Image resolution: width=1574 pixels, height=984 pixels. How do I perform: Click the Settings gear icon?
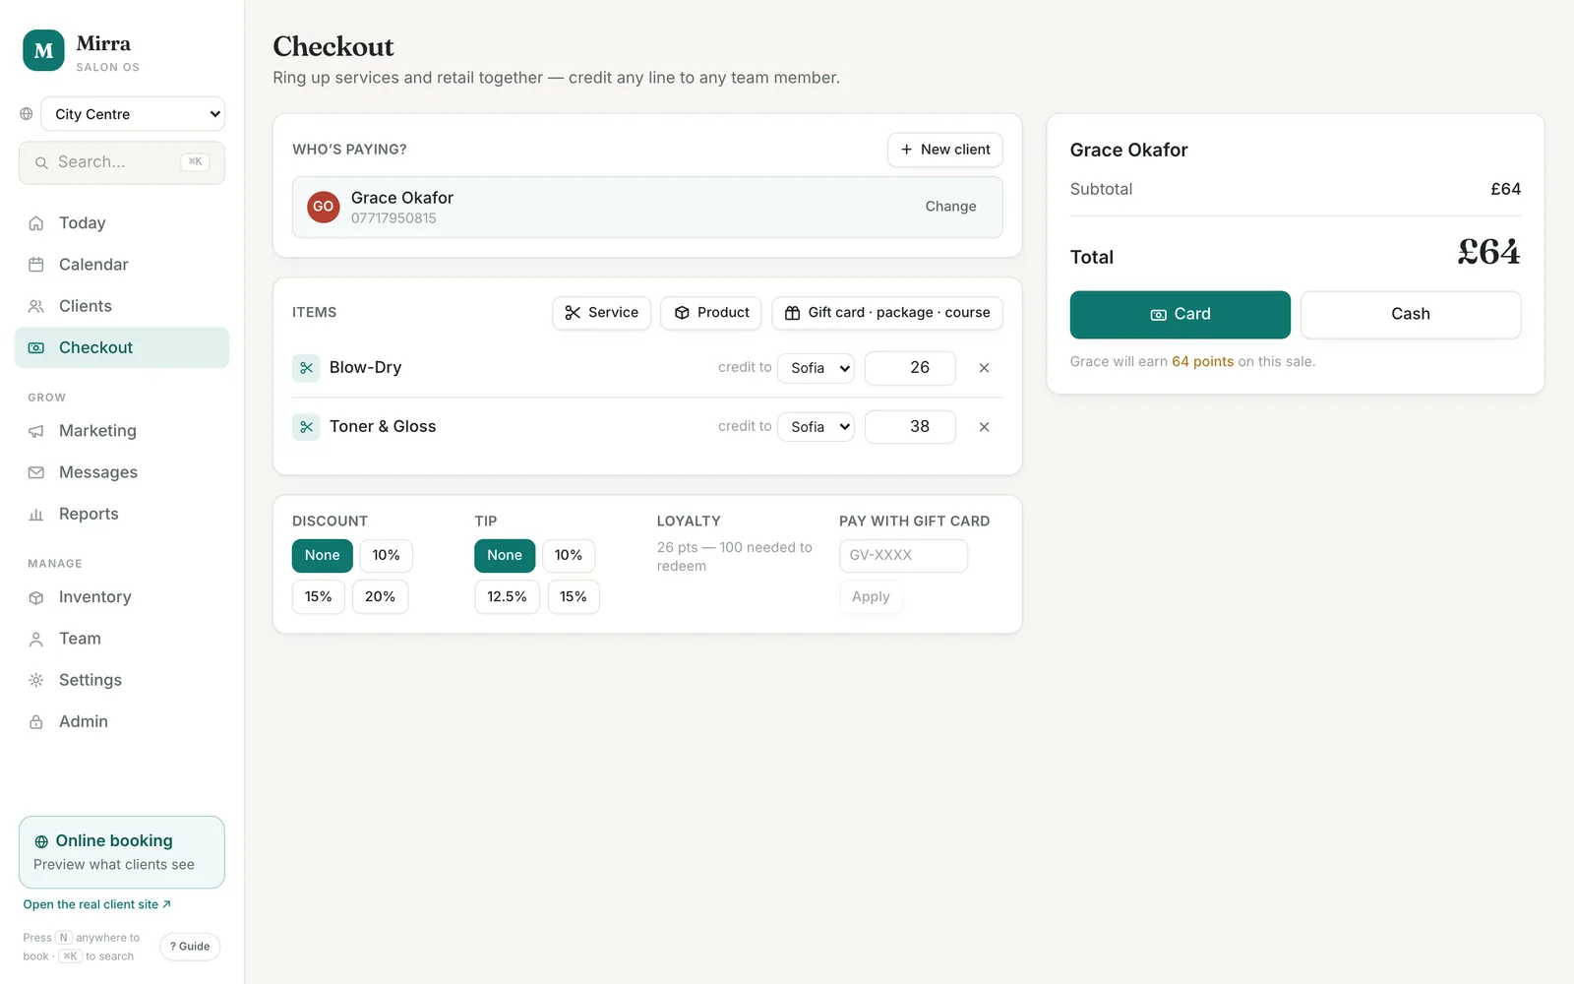point(36,680)
